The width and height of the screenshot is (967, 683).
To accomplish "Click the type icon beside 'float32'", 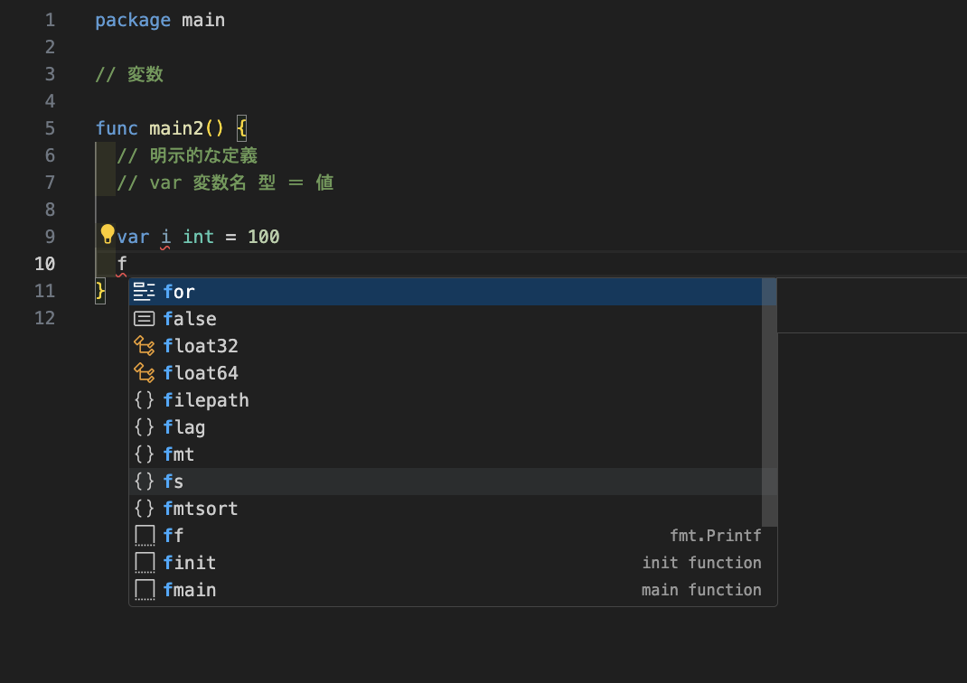I will pos(145,346).
